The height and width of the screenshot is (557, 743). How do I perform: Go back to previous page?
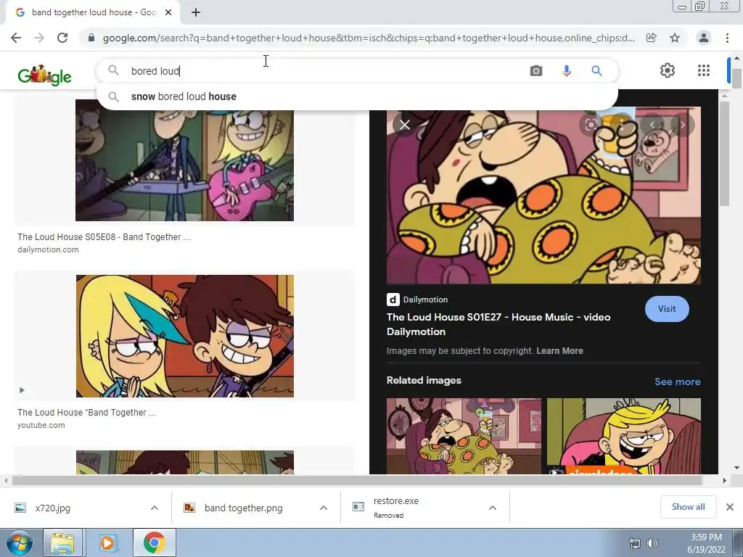click(x=16, y=38)
